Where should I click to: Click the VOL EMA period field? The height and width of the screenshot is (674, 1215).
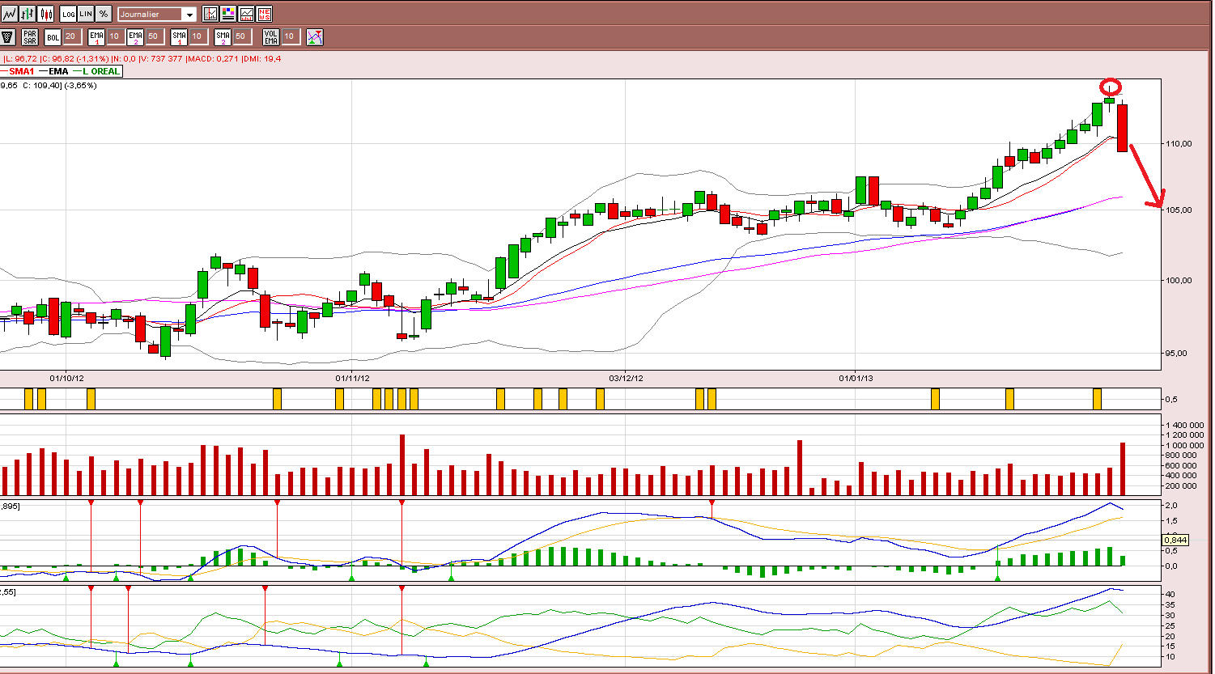pos(291,37)
